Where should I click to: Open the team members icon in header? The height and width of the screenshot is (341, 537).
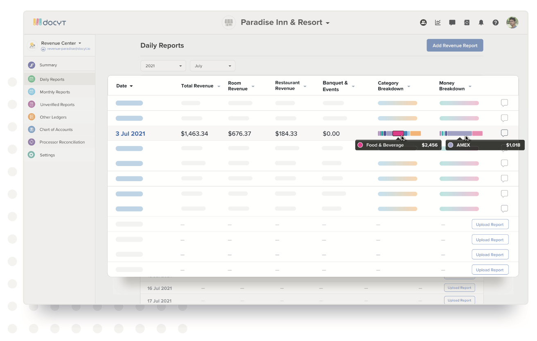coord(423,22)
